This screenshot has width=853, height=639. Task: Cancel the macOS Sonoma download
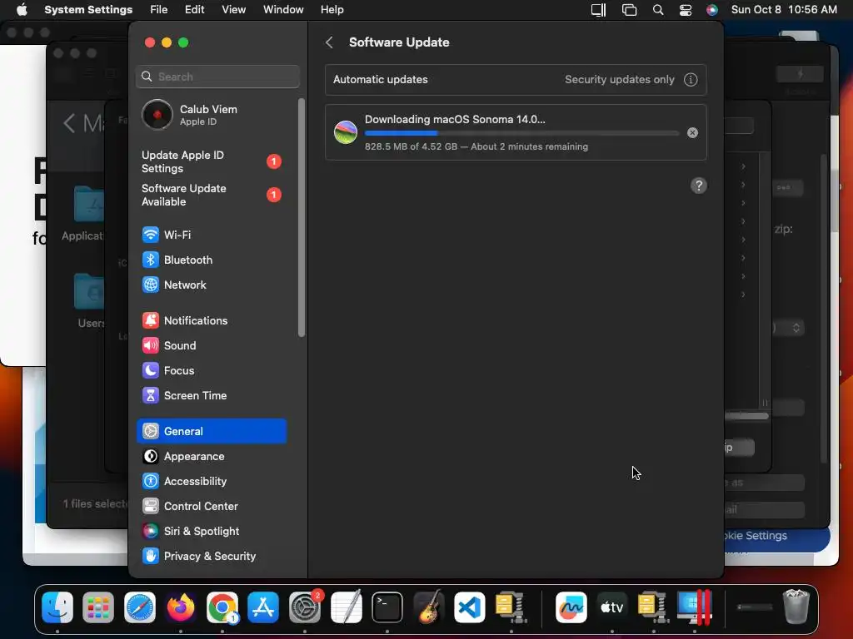692,132
